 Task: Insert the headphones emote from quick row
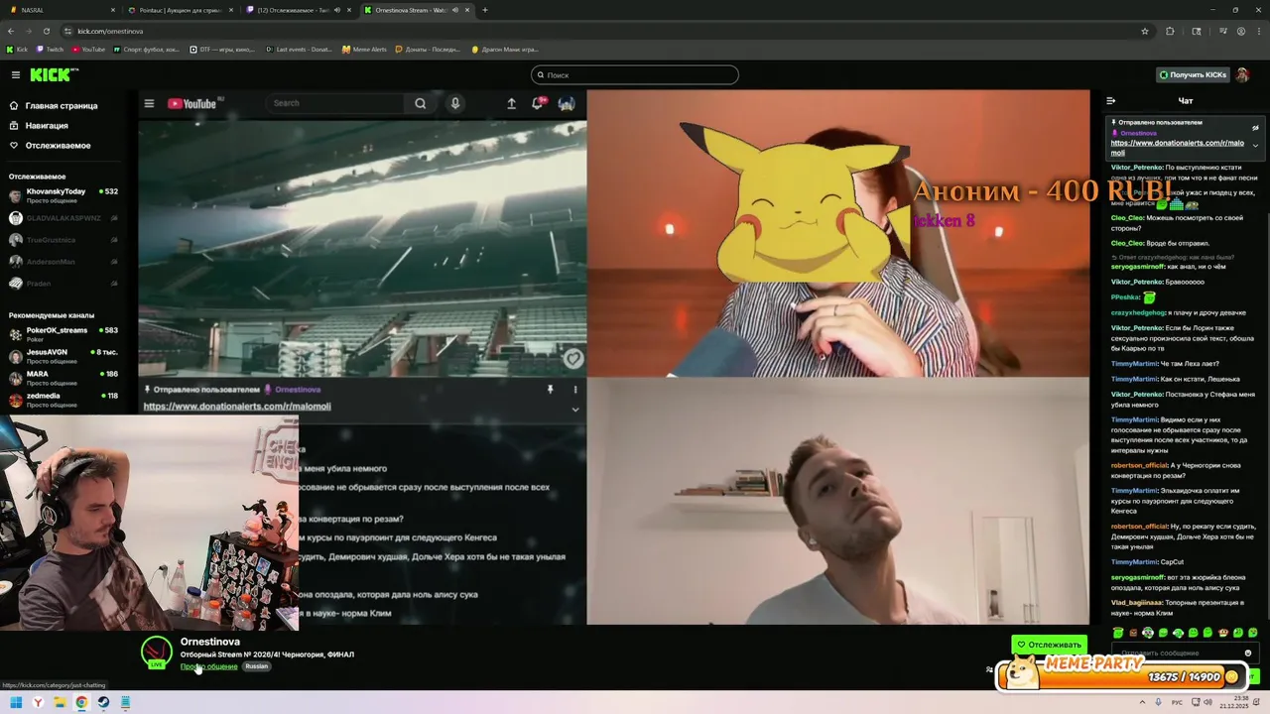coord(1178,633)
